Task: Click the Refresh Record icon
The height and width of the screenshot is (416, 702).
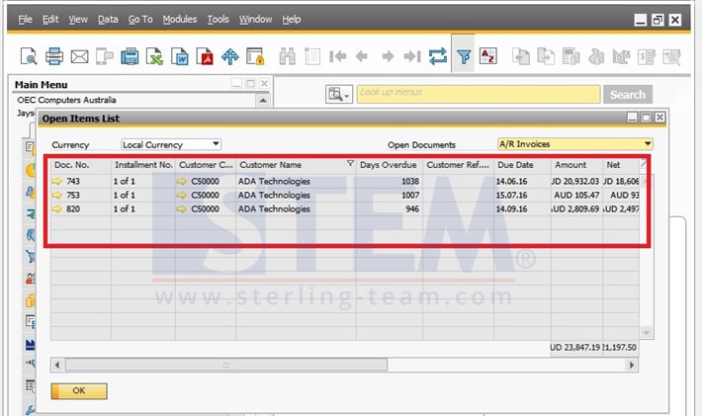Action: 437,56
